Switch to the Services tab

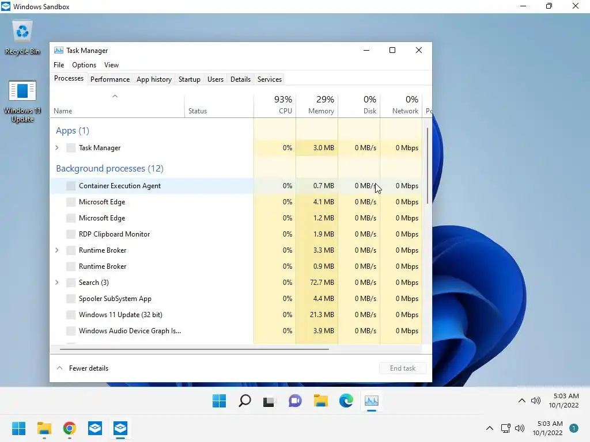pyautogui.click(x=270, y=79)
